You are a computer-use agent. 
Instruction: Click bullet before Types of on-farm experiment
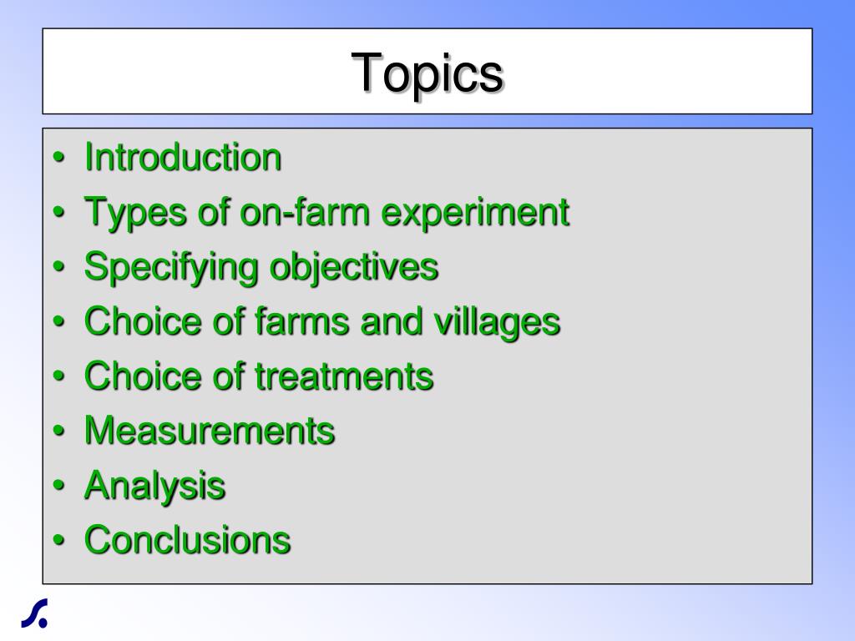click(x=59, y=213)
